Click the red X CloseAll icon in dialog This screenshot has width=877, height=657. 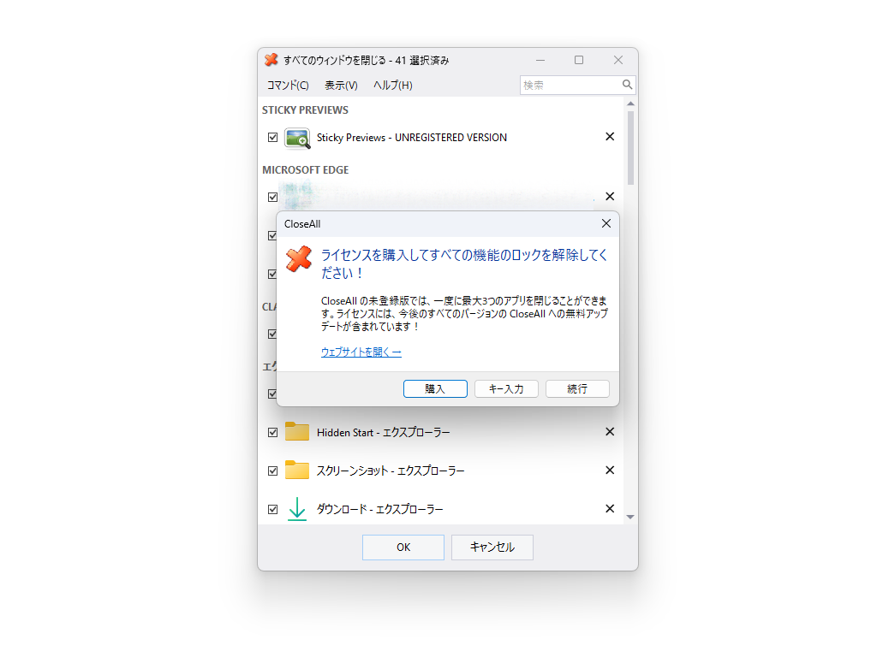point(299,258)
